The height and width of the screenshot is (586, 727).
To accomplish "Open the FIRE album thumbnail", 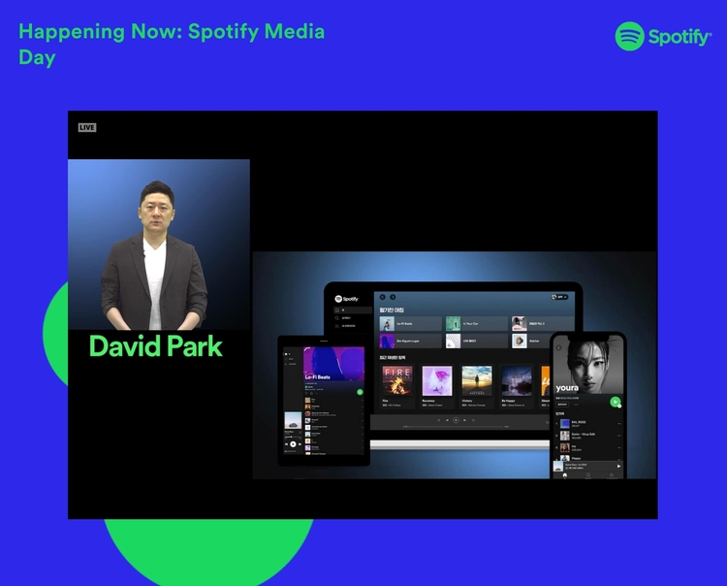I will [397, 380].
